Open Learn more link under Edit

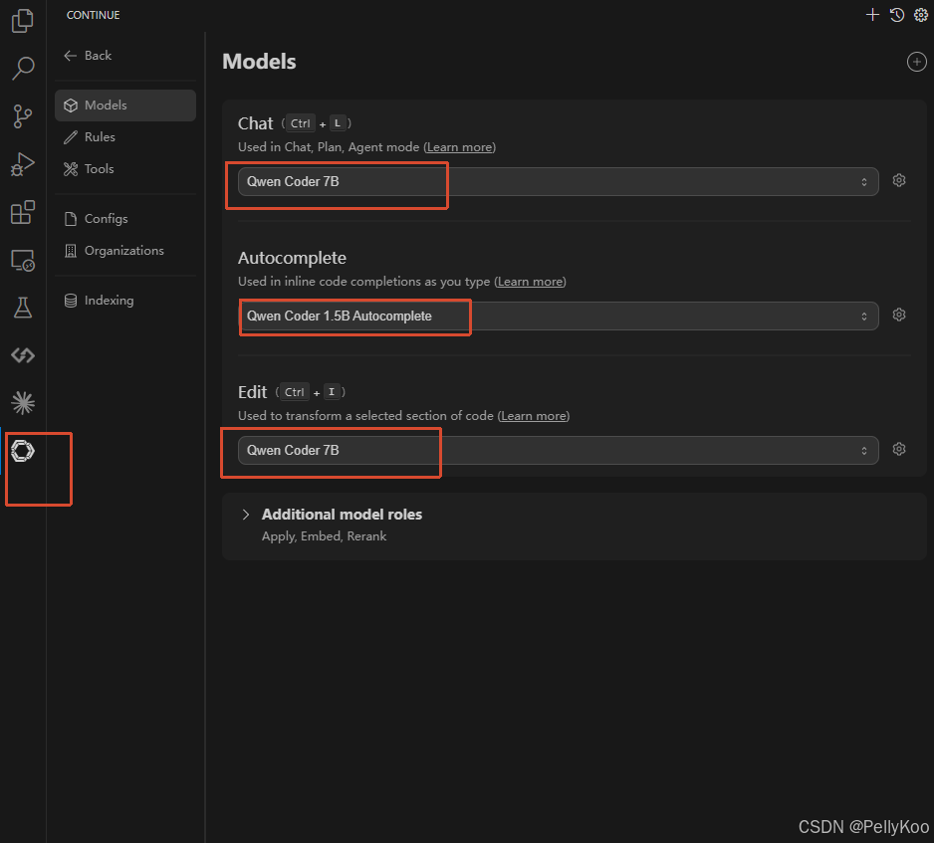click(534, 416)
